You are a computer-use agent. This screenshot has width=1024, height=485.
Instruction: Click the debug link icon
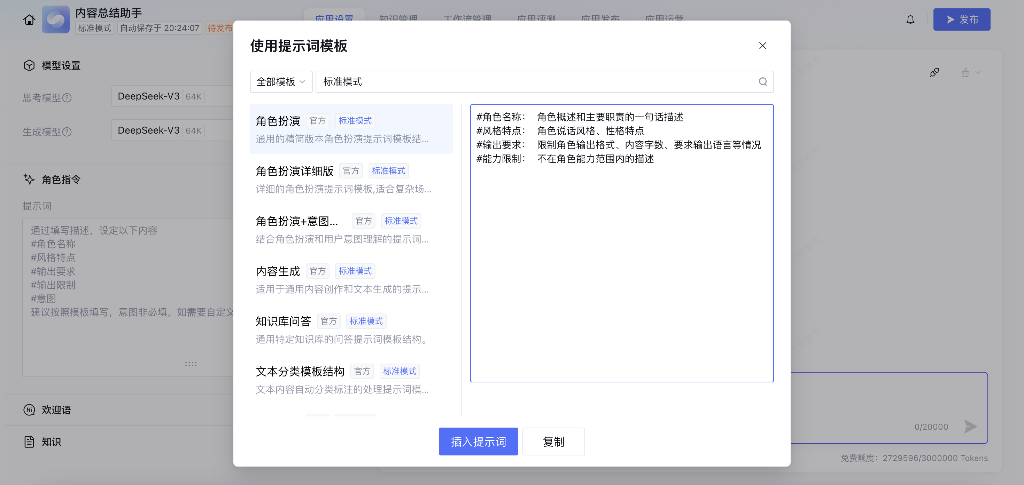coord(934,73)
